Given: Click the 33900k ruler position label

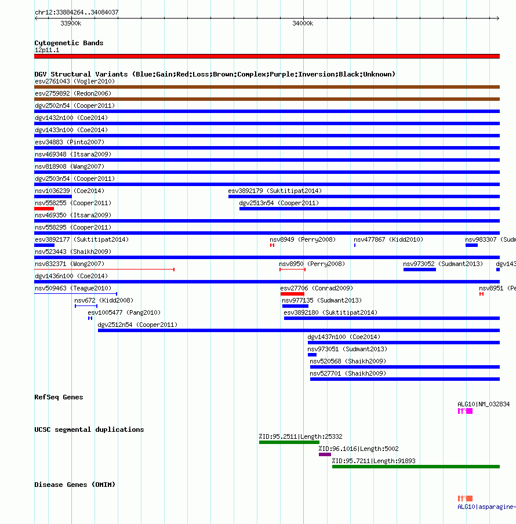Looking at the screenshot, I should point(71,23).
